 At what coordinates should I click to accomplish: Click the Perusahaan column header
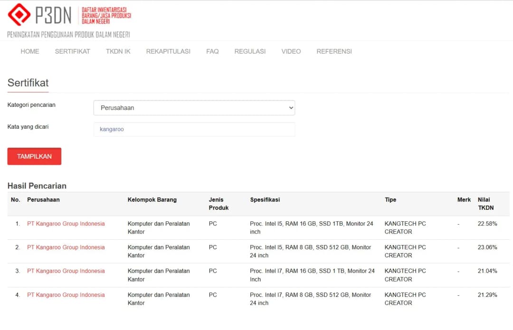pyautogui.click(x=43, y=199)
